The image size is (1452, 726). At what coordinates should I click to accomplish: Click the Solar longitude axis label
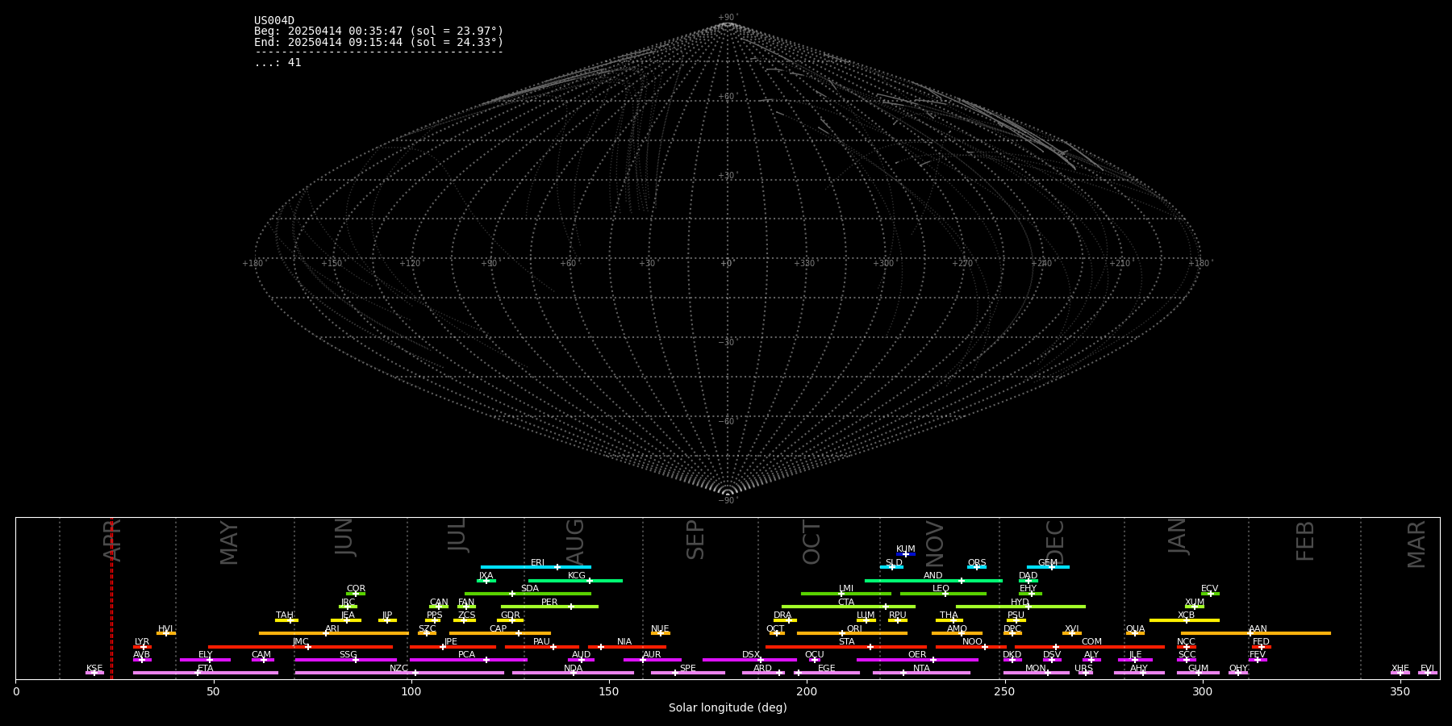click(x=728, y=707)
